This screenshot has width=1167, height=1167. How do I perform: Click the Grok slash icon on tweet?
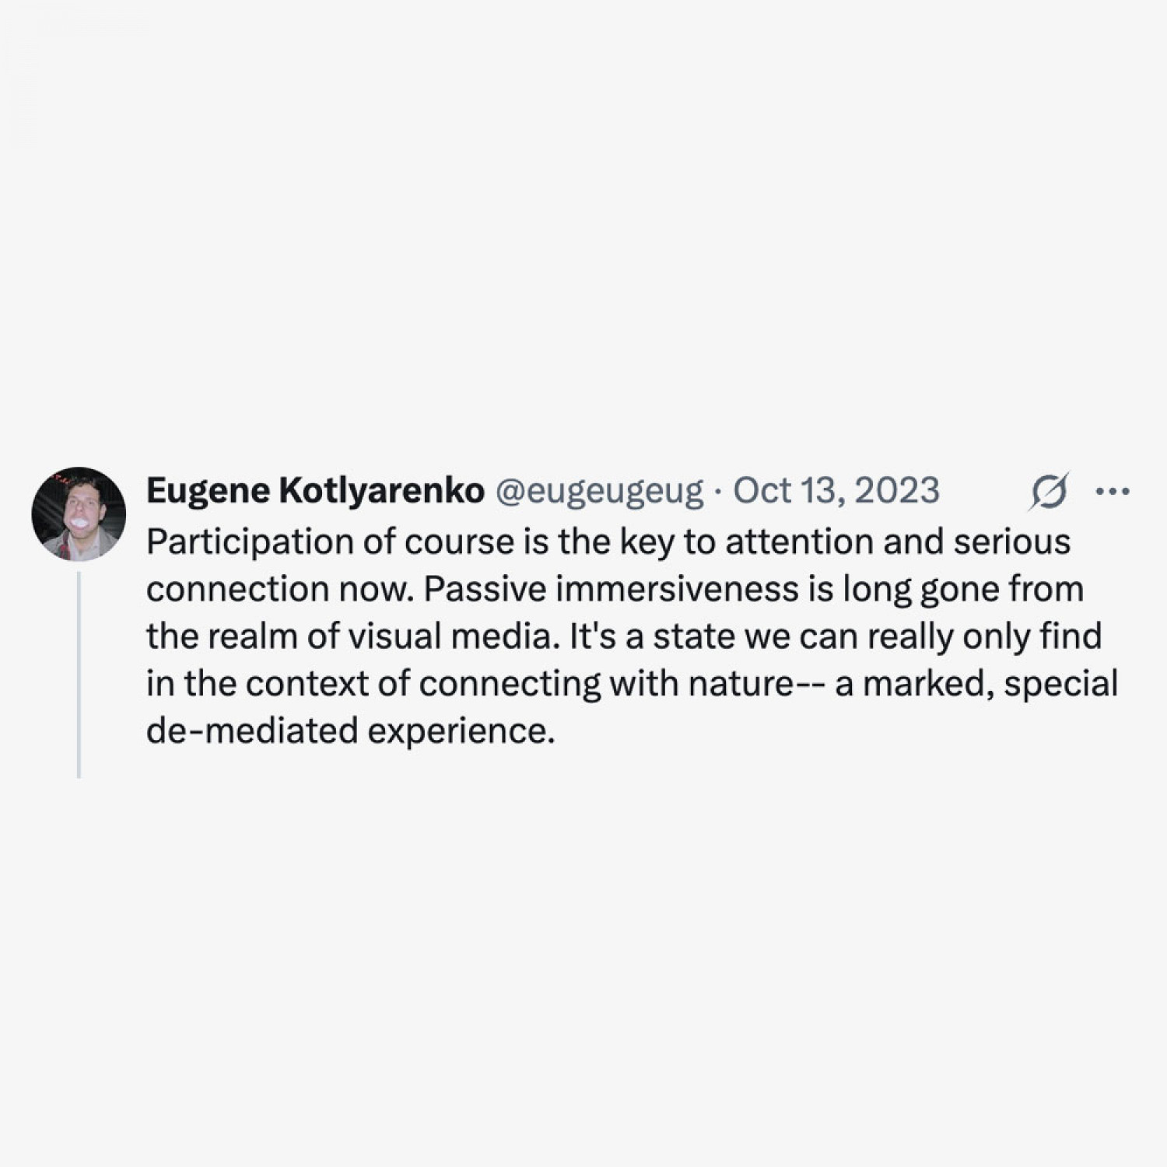1050,492
